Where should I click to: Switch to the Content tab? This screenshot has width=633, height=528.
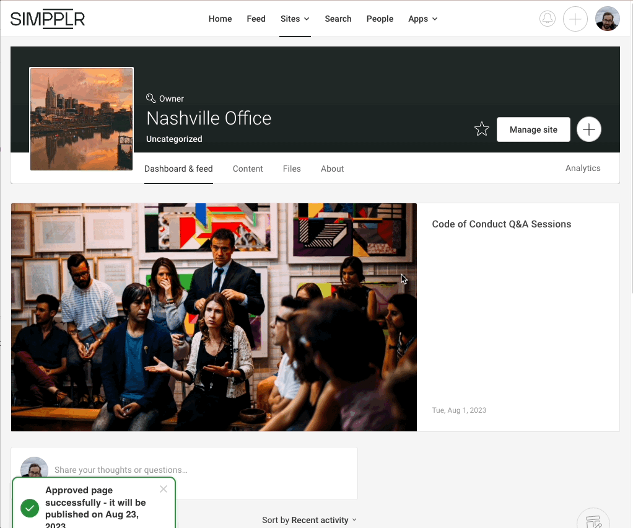(x=248, y=169)
